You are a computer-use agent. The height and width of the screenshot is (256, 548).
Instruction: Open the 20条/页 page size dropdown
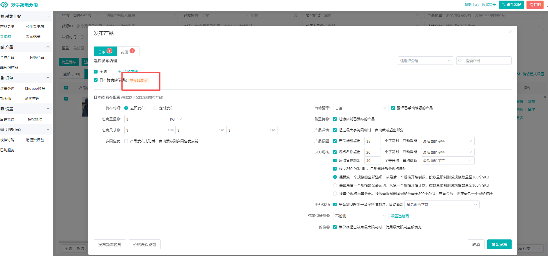pyautogui.click(x=531, y=249)
